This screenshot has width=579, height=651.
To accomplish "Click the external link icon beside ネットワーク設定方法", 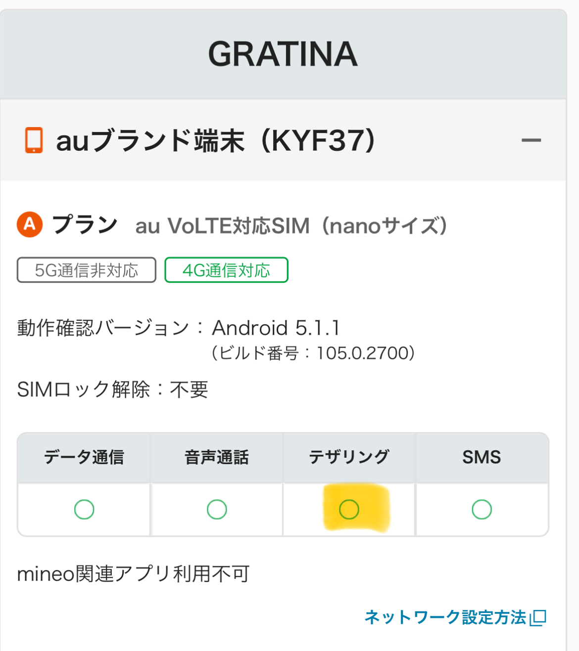I will tap(538, 618).
